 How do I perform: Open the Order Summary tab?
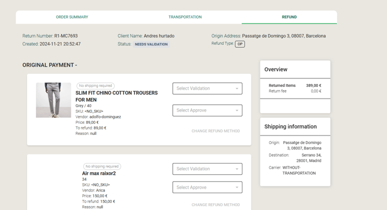click(72, 17)
